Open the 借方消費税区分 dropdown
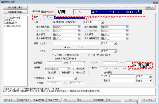 [79, 38]
